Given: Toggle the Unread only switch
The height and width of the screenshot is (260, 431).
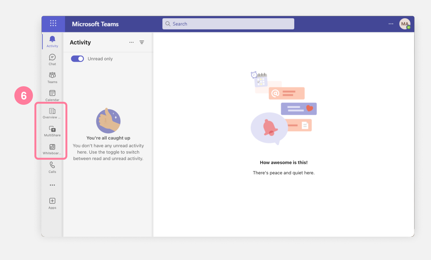Looking at the screenshot, I should click(77, 59).
